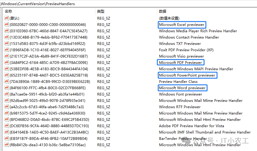Select value name {a42c2ccb-67d3-46fa-abe6-7d2f3488c7a3}
This screenshot has height=151, width=257.
[47, 107]
